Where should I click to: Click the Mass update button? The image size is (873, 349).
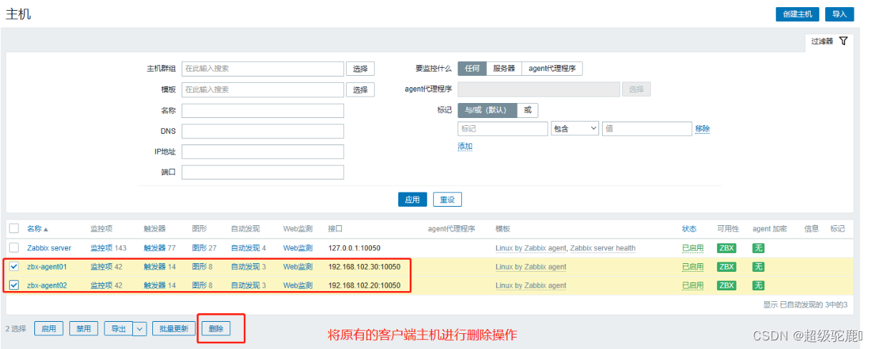pos(174,329)
